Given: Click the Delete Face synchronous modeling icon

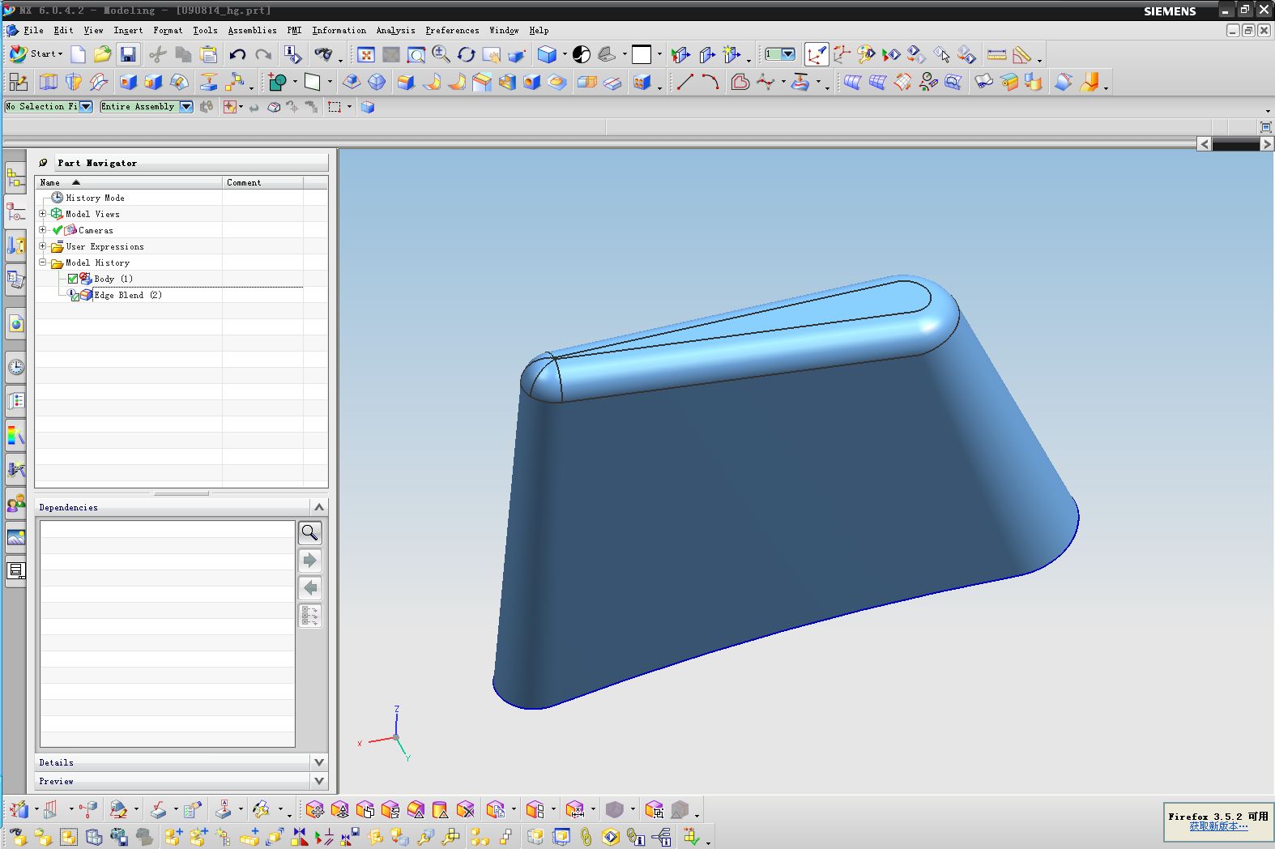Looking at the screenshot, I should [x=466, y=809].
